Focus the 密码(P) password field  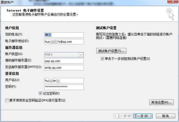64,87
